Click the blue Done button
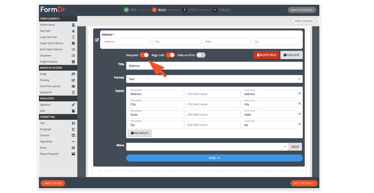Image resolution: width=374 pixels, height=193 pixels. (x=214, y=158)
